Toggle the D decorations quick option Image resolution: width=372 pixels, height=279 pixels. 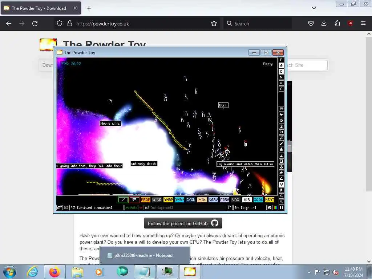(282, 72)
